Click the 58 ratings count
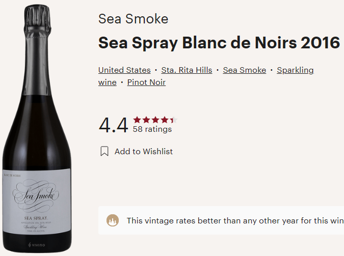The height and width of the screenshot is (256, 344). point(152,129)
